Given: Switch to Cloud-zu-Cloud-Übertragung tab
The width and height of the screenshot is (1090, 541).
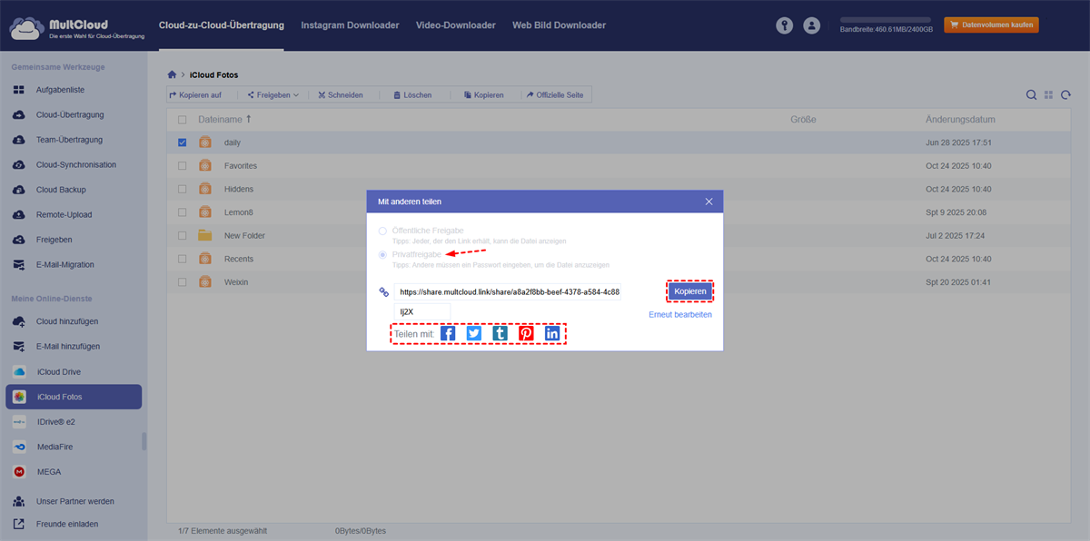Looking at the screenshot, I should click(221, 25).
